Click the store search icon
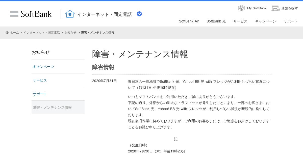 276,8
